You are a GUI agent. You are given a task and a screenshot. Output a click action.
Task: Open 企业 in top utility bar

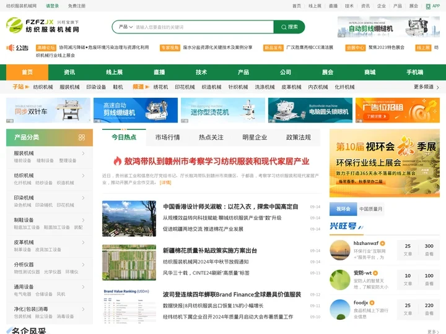[x=382, y=6]
